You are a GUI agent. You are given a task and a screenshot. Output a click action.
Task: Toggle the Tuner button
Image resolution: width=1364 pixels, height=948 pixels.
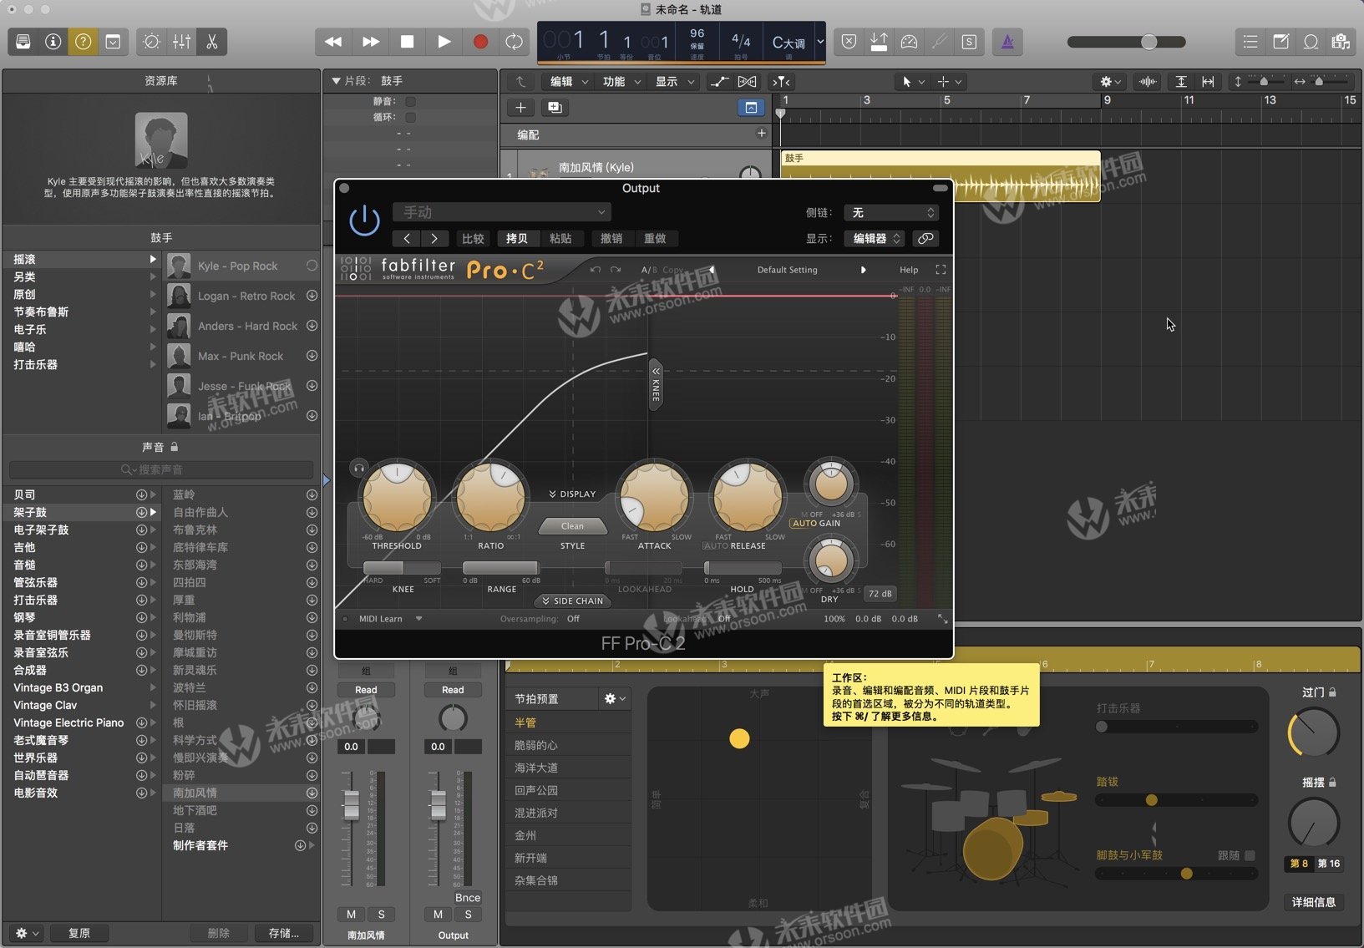point(939,42)
